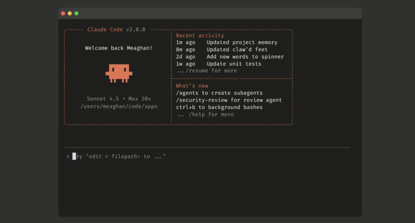This screenshot has width=415, height=223.
Task: Click the green maximize window button
Action: pyautogui.click(x=76, y=13)
